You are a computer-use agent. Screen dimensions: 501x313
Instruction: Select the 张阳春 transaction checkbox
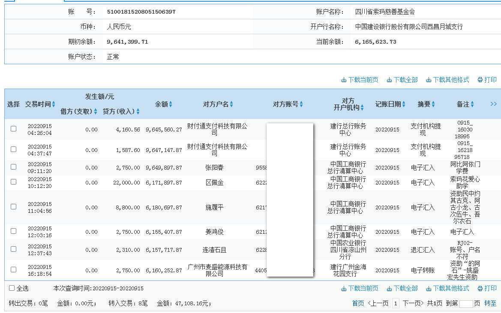(13, 167)
